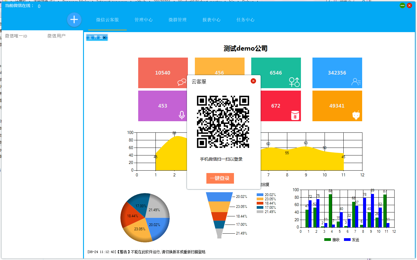Go to the 微群管理 tab

(178, 20)
